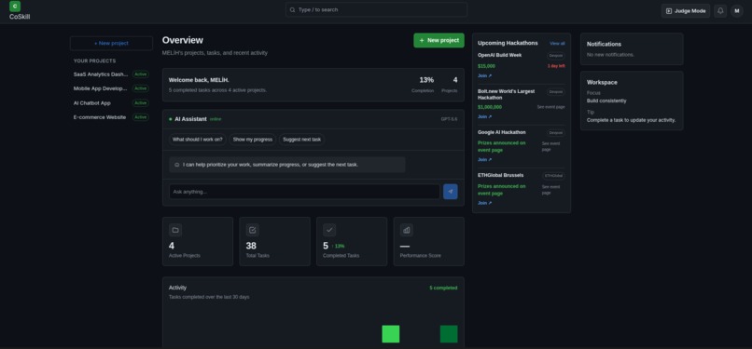This screenshot has height=349, width=752.
Task: Click ETHGlobal tag on ETHGlobal Brussels
Action: [x=553, y=176]
